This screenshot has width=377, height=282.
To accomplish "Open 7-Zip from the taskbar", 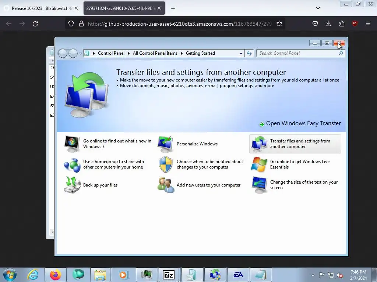I will pyautogui.click(x=168, y=275).
